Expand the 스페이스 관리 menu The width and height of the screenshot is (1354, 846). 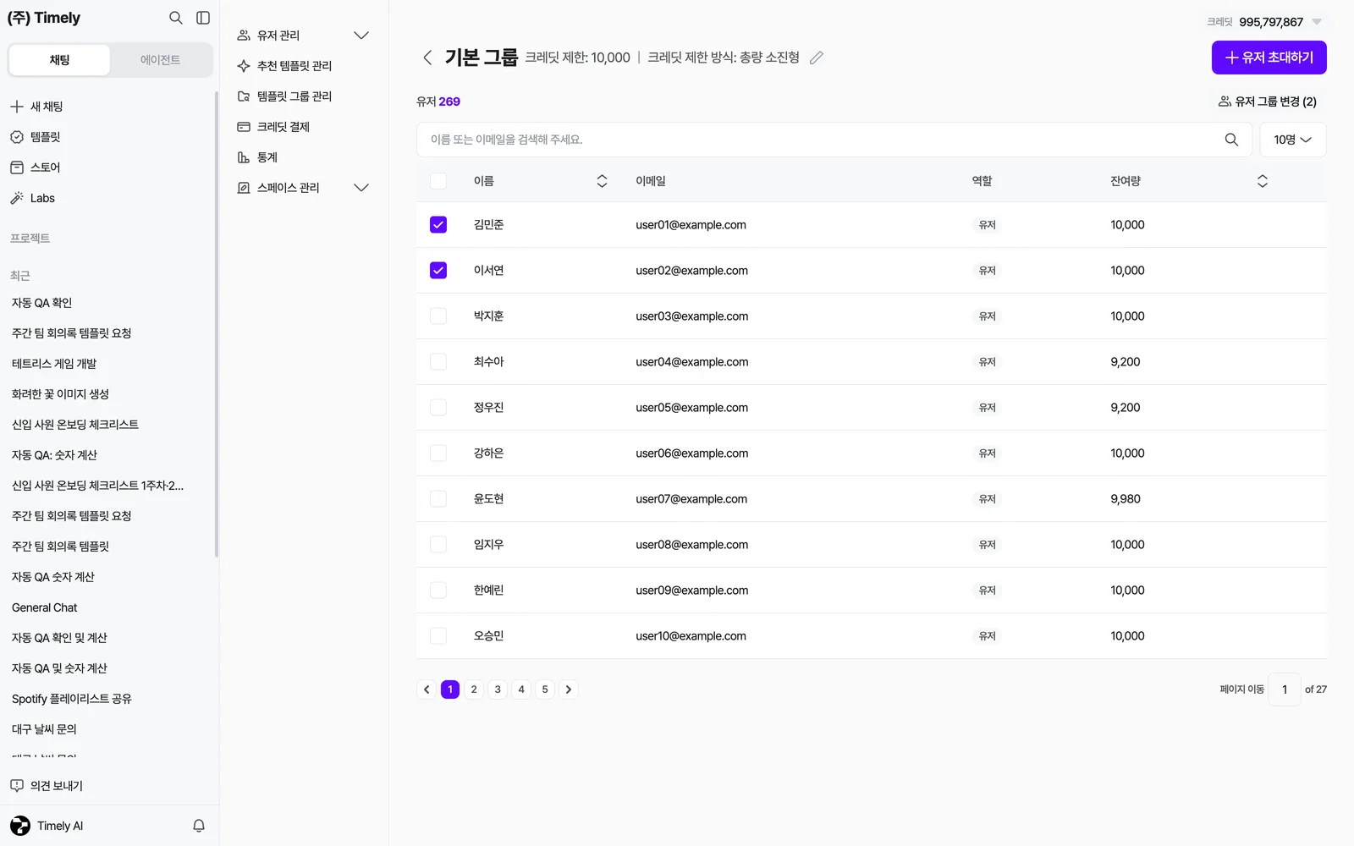coord(361,188)
